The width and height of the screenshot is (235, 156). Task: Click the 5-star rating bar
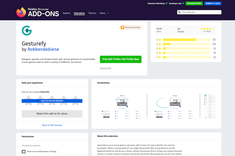click(187, 40)
